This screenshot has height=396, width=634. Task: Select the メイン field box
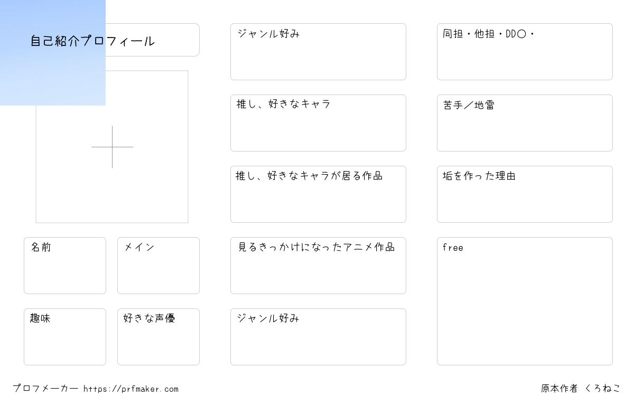(158, 266)
